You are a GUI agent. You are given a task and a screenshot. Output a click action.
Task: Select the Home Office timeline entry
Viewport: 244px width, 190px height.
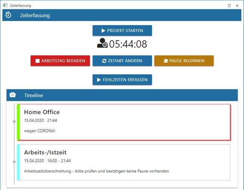[x=124, y=122]
